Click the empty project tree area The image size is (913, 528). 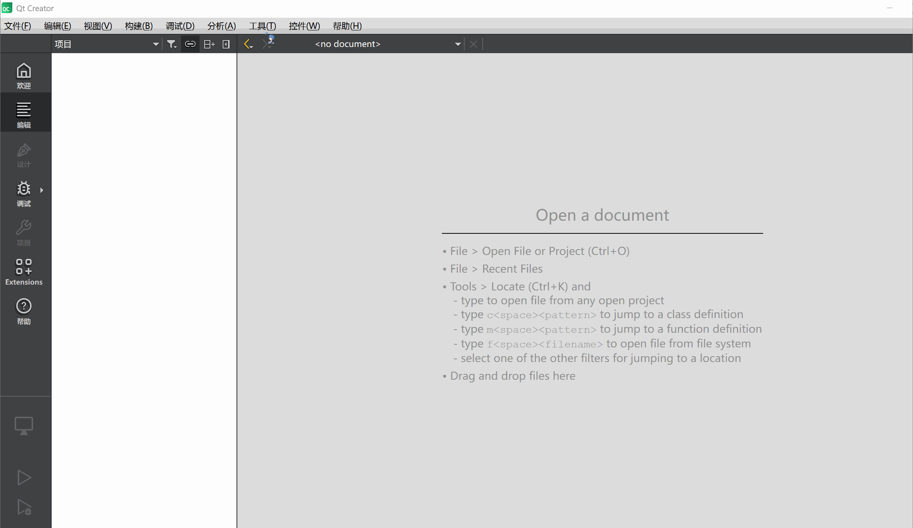click(144, 270)
